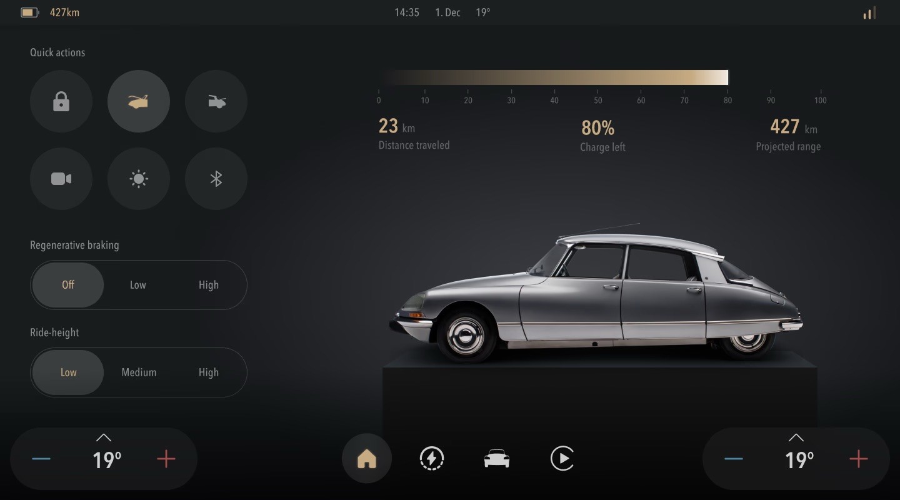This screenshot has height=500, width=900.
Task: Open the car front view tab
Action: pyautogui.click(x=497, y=459)
